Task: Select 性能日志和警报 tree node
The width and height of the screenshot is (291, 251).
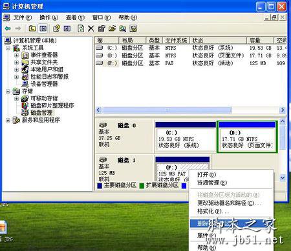Action: point(49,77)
